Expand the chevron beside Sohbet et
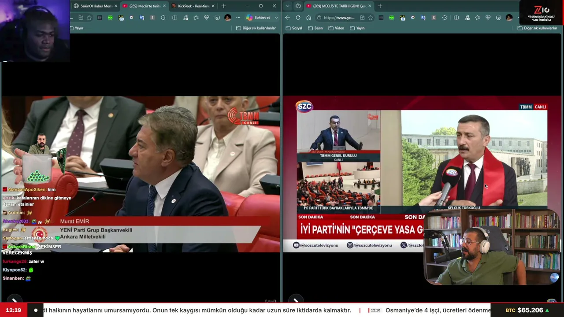 tap(276, 18)
